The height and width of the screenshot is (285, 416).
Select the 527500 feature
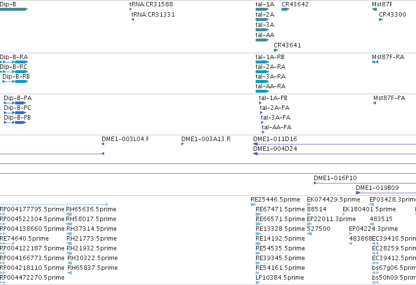point(309,234)
